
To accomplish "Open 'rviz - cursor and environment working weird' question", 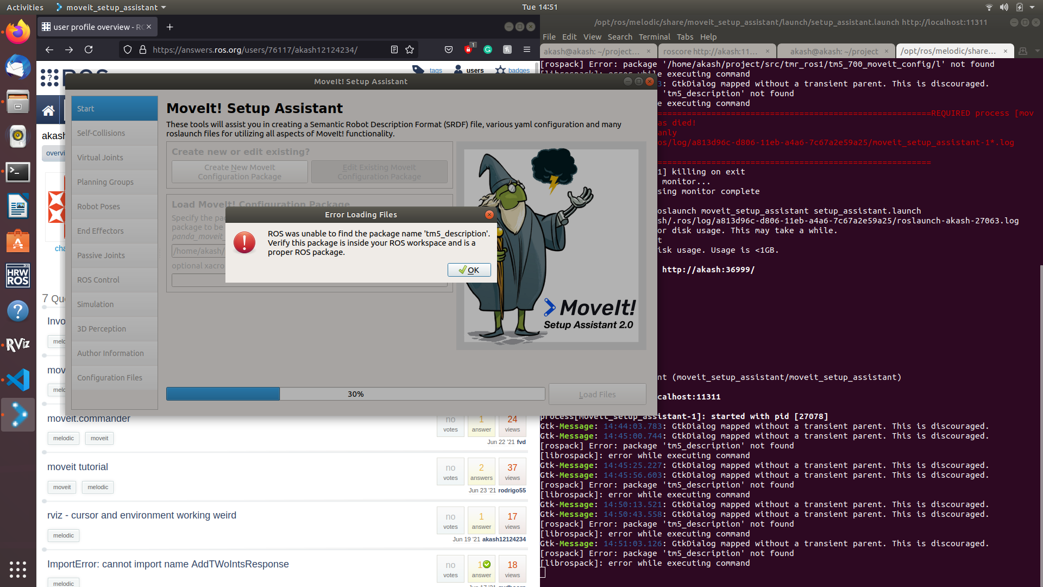I will click(142, 515).
